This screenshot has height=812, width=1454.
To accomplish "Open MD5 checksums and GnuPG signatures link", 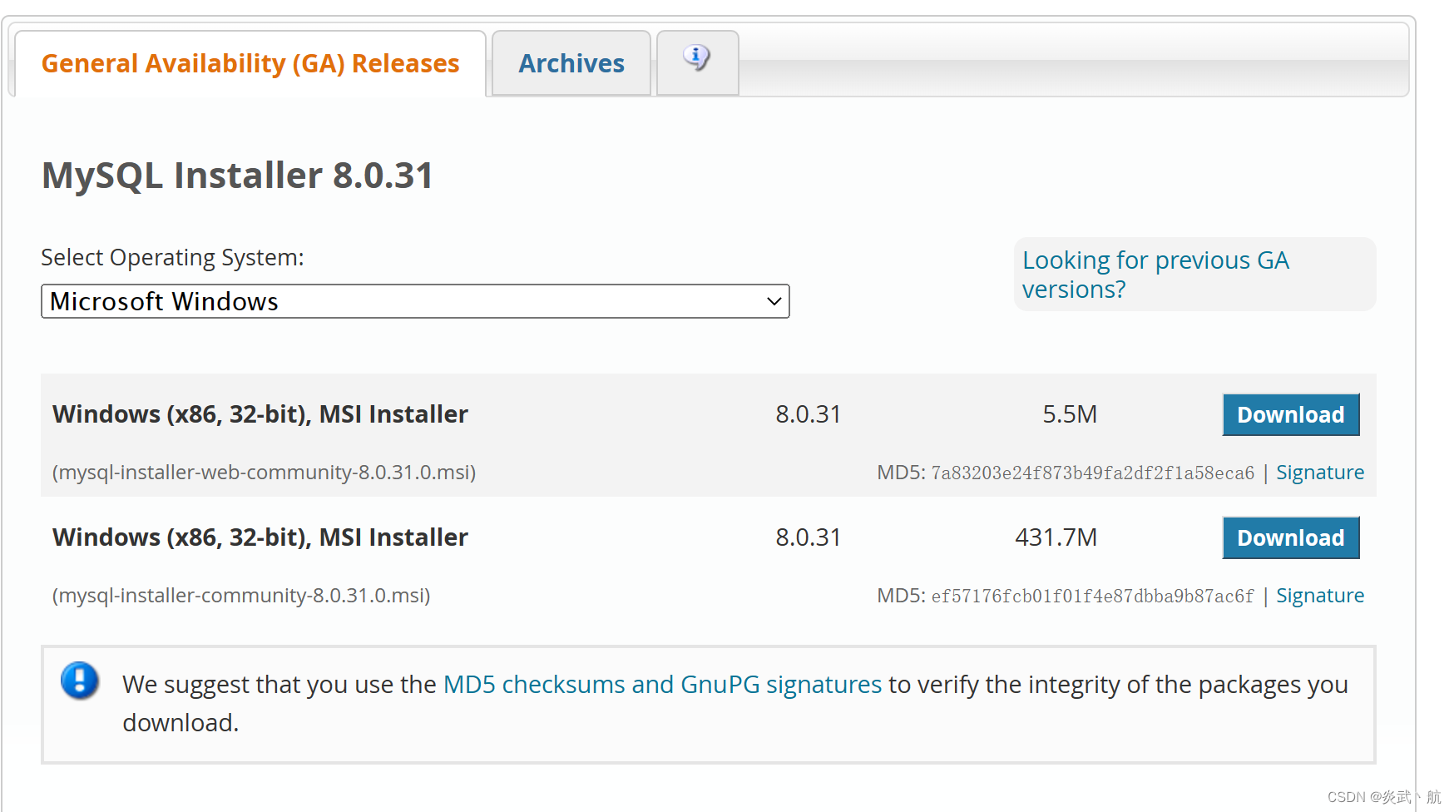I will click(662, 684).
